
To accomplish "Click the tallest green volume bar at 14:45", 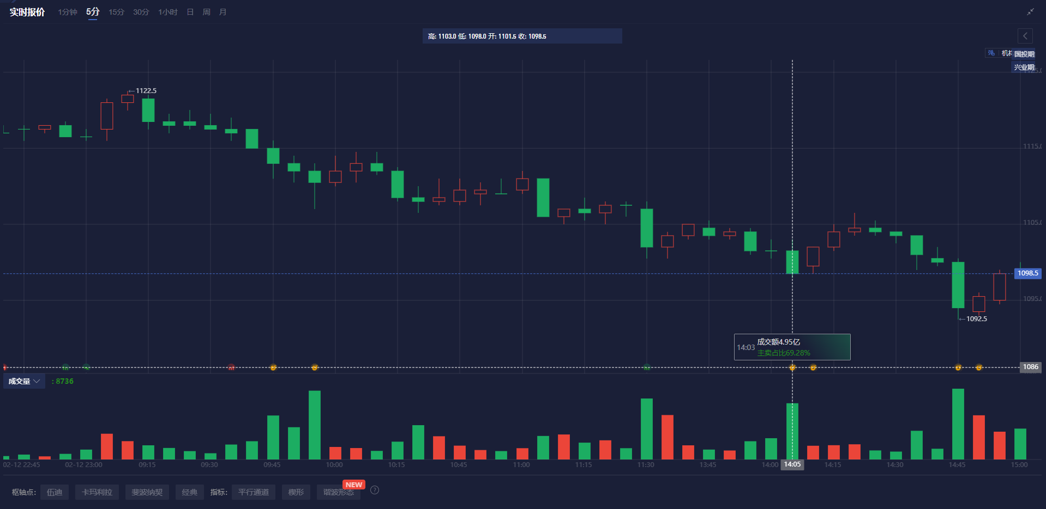I will click(958, 424).
